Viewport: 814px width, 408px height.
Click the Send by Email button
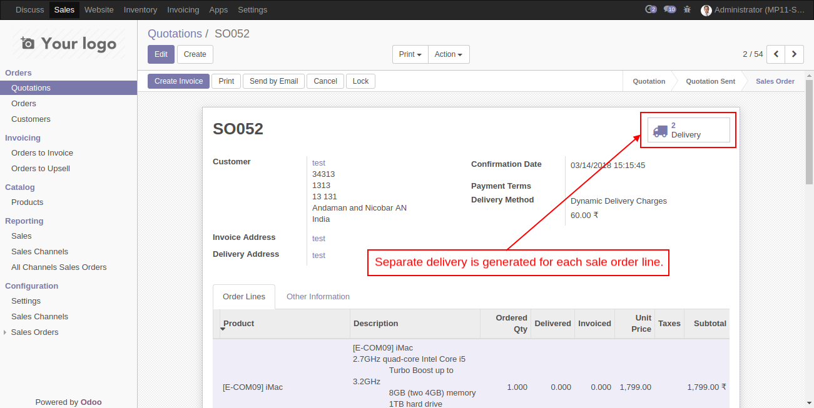(273, 81)
